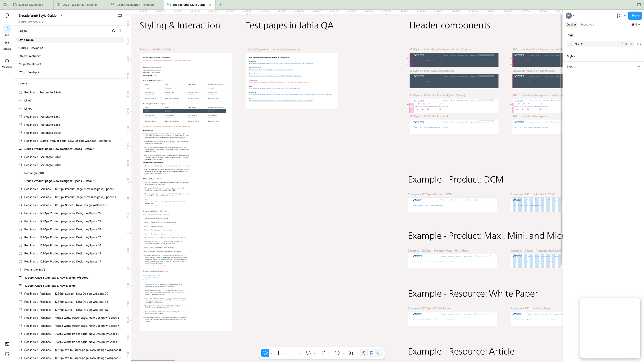This screenshot has height=362, width=644.
Task: Close the Breadcrumb Style Guide tab
Action: click(210, 5)
